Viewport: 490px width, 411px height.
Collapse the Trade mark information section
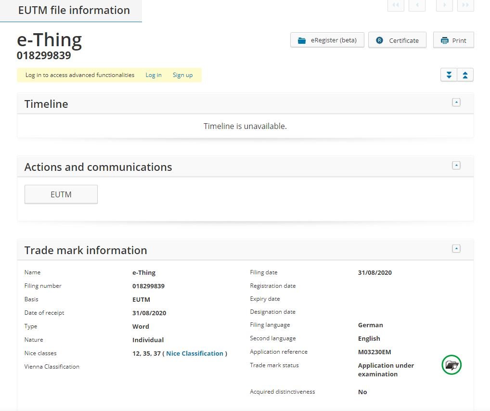click(456, 248)
